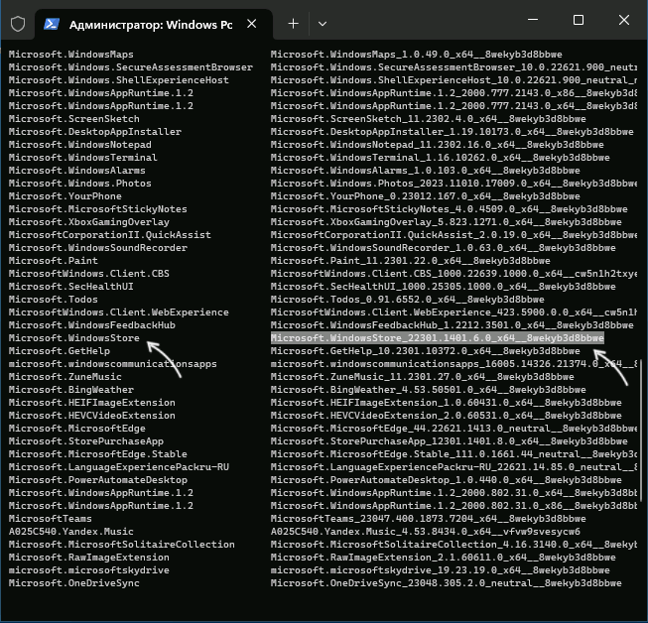Click Microsoft.Windows.Photos in the left column
The width and height of the screenshot is (648, 623).
point(80,183)
